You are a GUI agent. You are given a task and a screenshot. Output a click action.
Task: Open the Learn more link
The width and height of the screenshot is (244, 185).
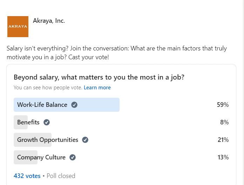coord(97,88)
